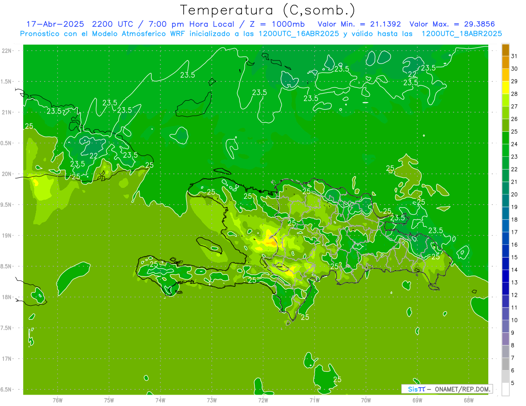Click the '76W' longitude label
526x406 pixels.
click(57, 400)
